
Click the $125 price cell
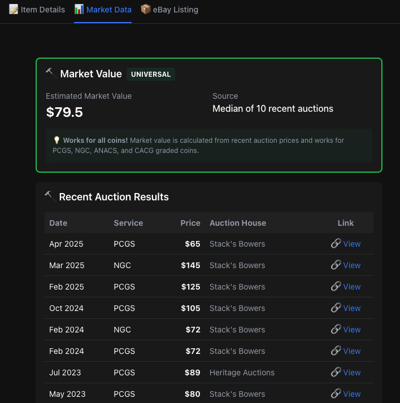(191, 287)
